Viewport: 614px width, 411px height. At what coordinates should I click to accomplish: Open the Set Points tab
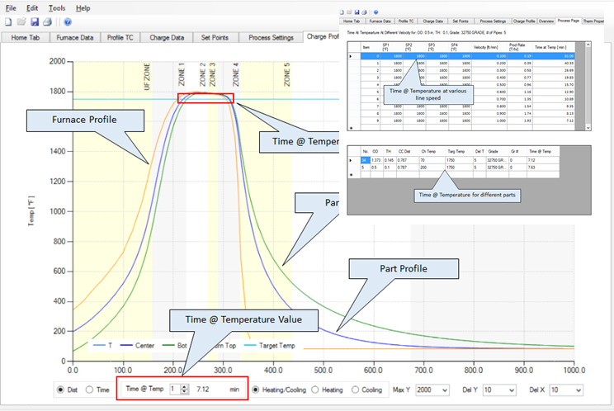(215, 38)
